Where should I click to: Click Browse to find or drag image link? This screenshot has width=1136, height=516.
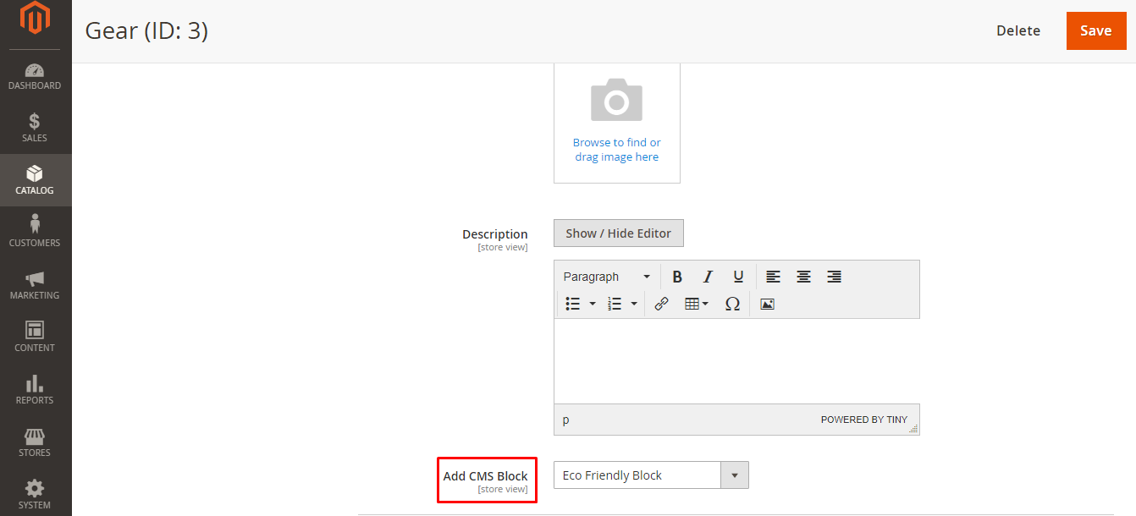(x=617, y=150)
